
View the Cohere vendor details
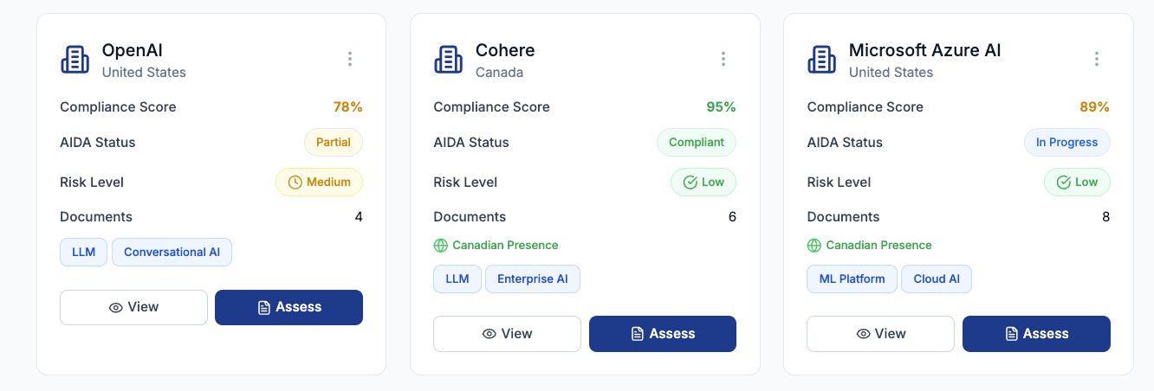click(507, 334)
